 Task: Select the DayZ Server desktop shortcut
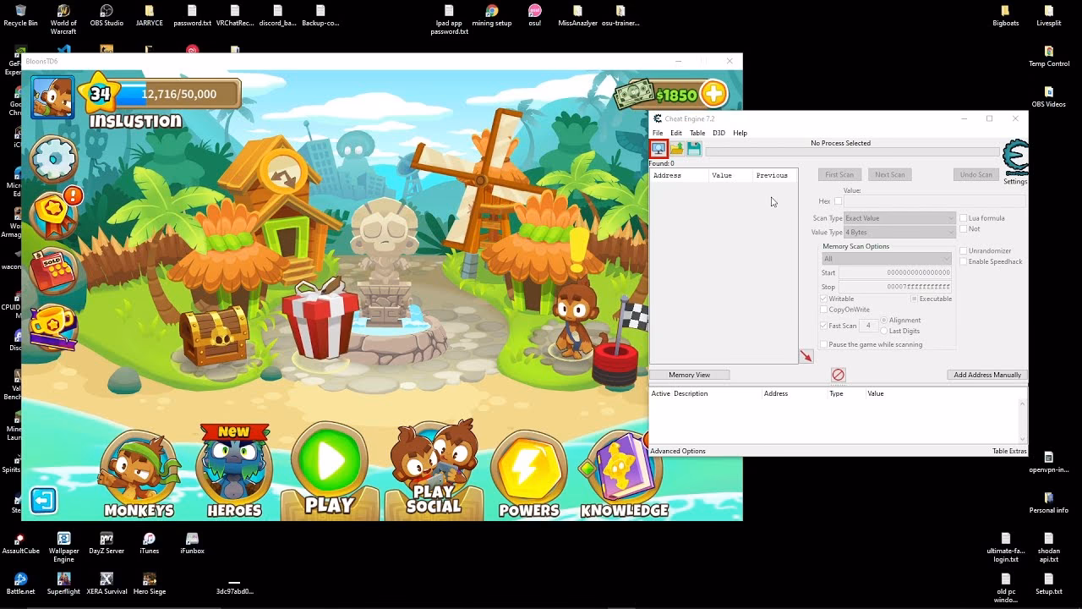point(107,543)
